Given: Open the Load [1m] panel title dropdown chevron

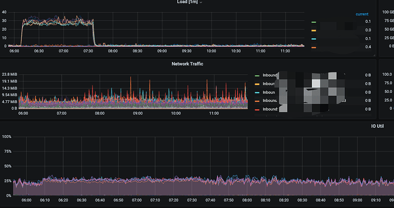Looking at the screenshot, I should (x=201, y=2).
